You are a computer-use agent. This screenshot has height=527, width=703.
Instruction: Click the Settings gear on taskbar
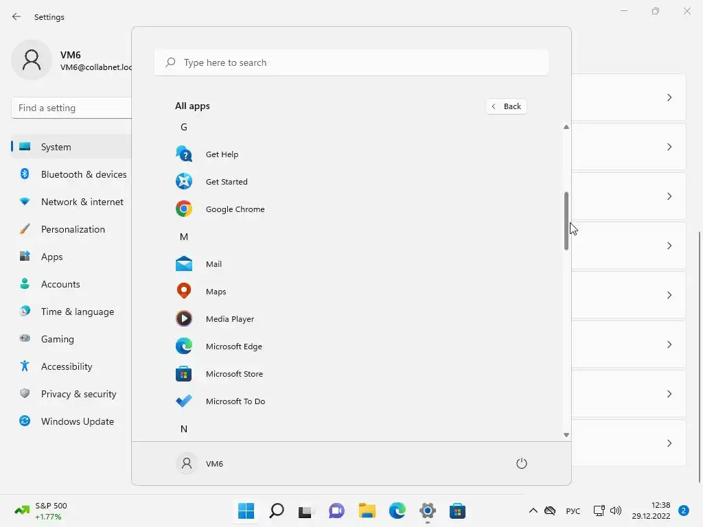pos(428,511)
